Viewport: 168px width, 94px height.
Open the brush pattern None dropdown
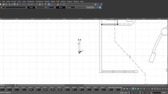(x=76, y=8)
